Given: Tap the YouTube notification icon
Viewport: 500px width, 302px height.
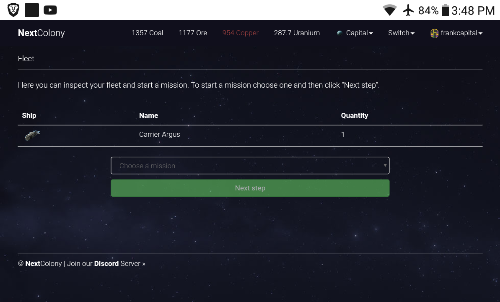Looking at the screenshot, I should [50, 10].
